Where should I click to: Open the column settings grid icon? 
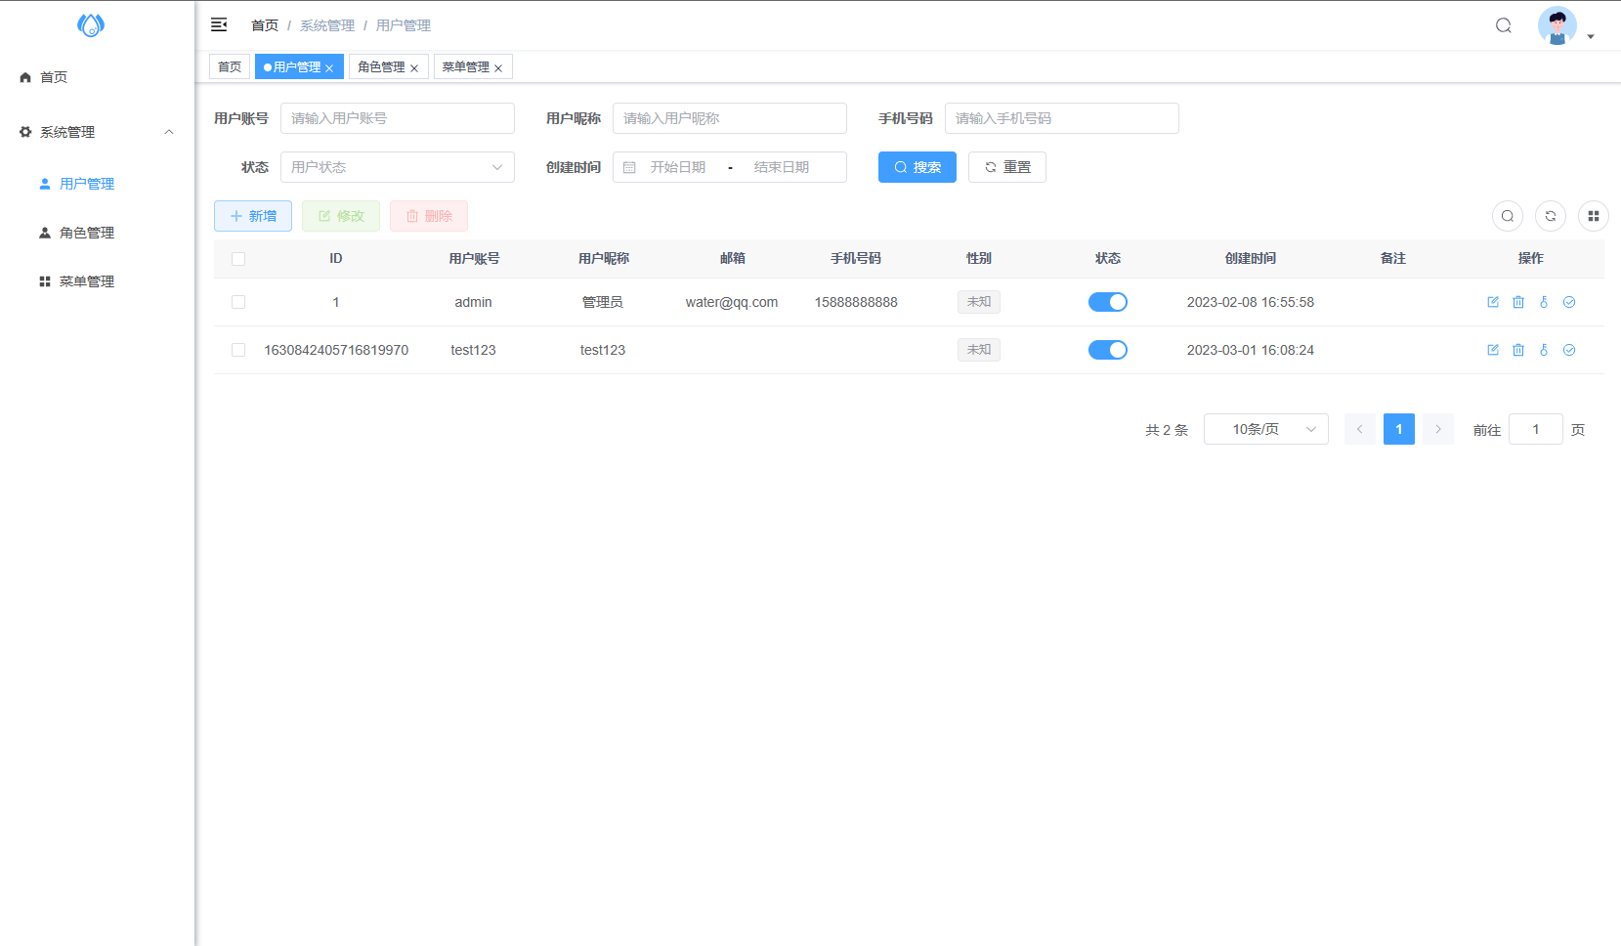point(1593,216)
